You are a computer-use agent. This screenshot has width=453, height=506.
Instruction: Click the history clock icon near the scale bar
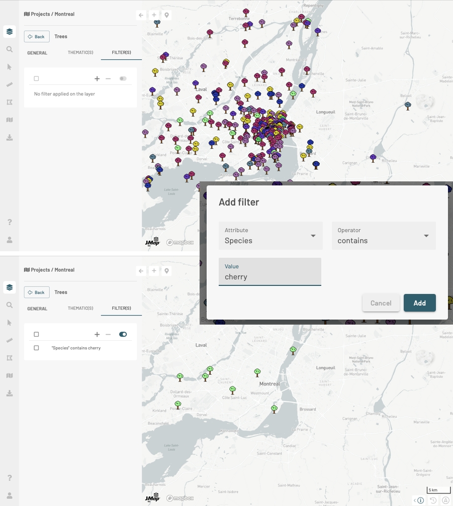tap(433, 500)
